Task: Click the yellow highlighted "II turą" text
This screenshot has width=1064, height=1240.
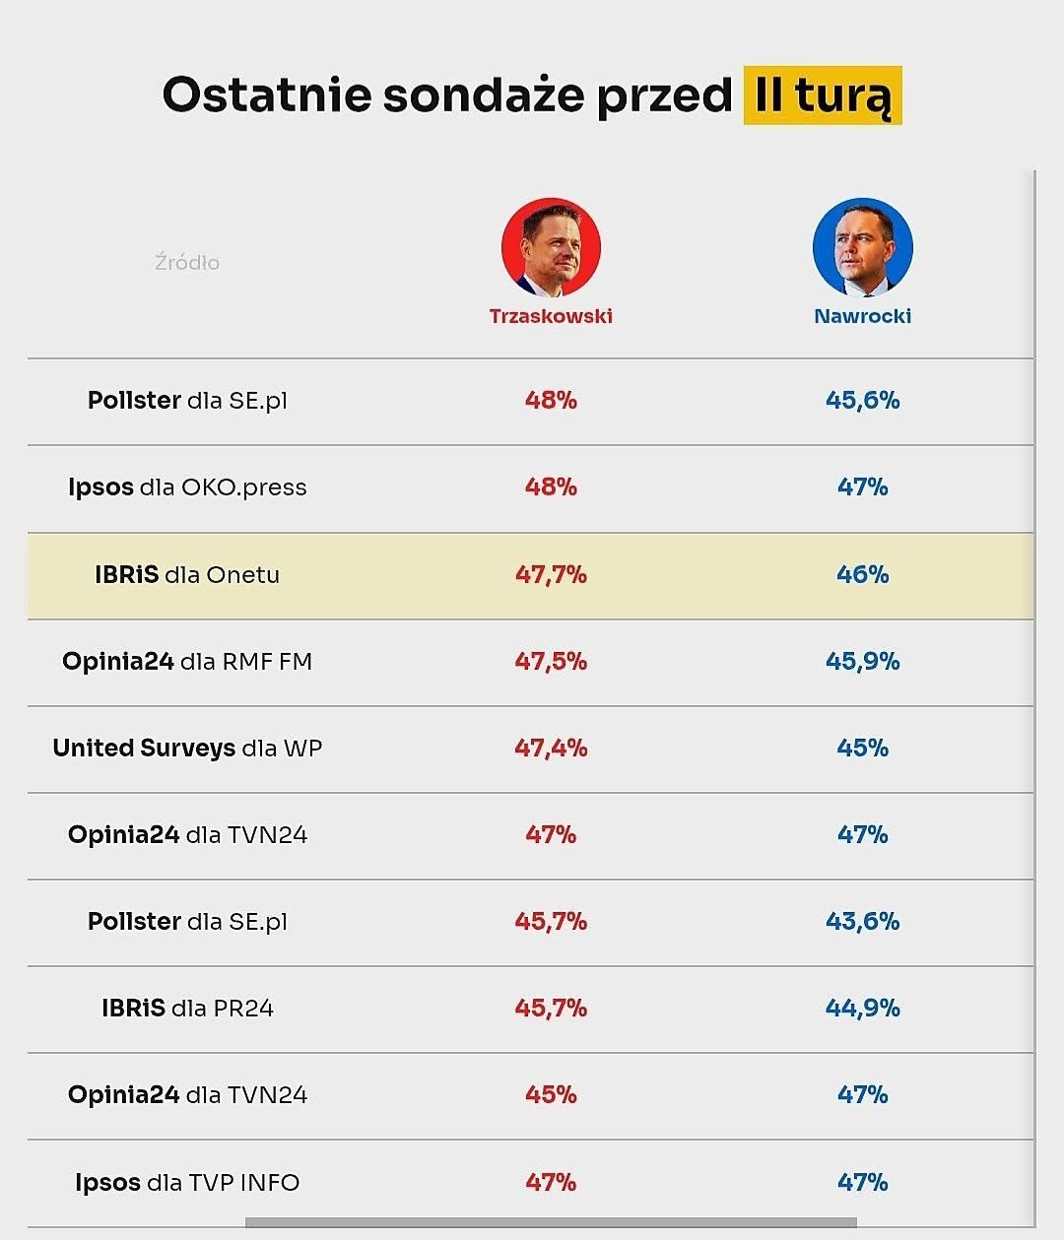Action: (822, 96)
